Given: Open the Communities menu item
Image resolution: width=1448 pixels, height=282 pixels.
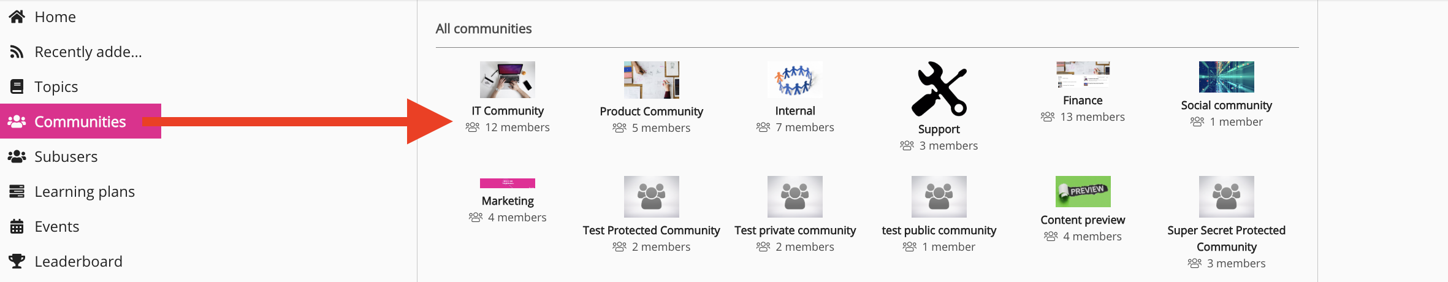Looking at the screenshot, I should (80, 121).
